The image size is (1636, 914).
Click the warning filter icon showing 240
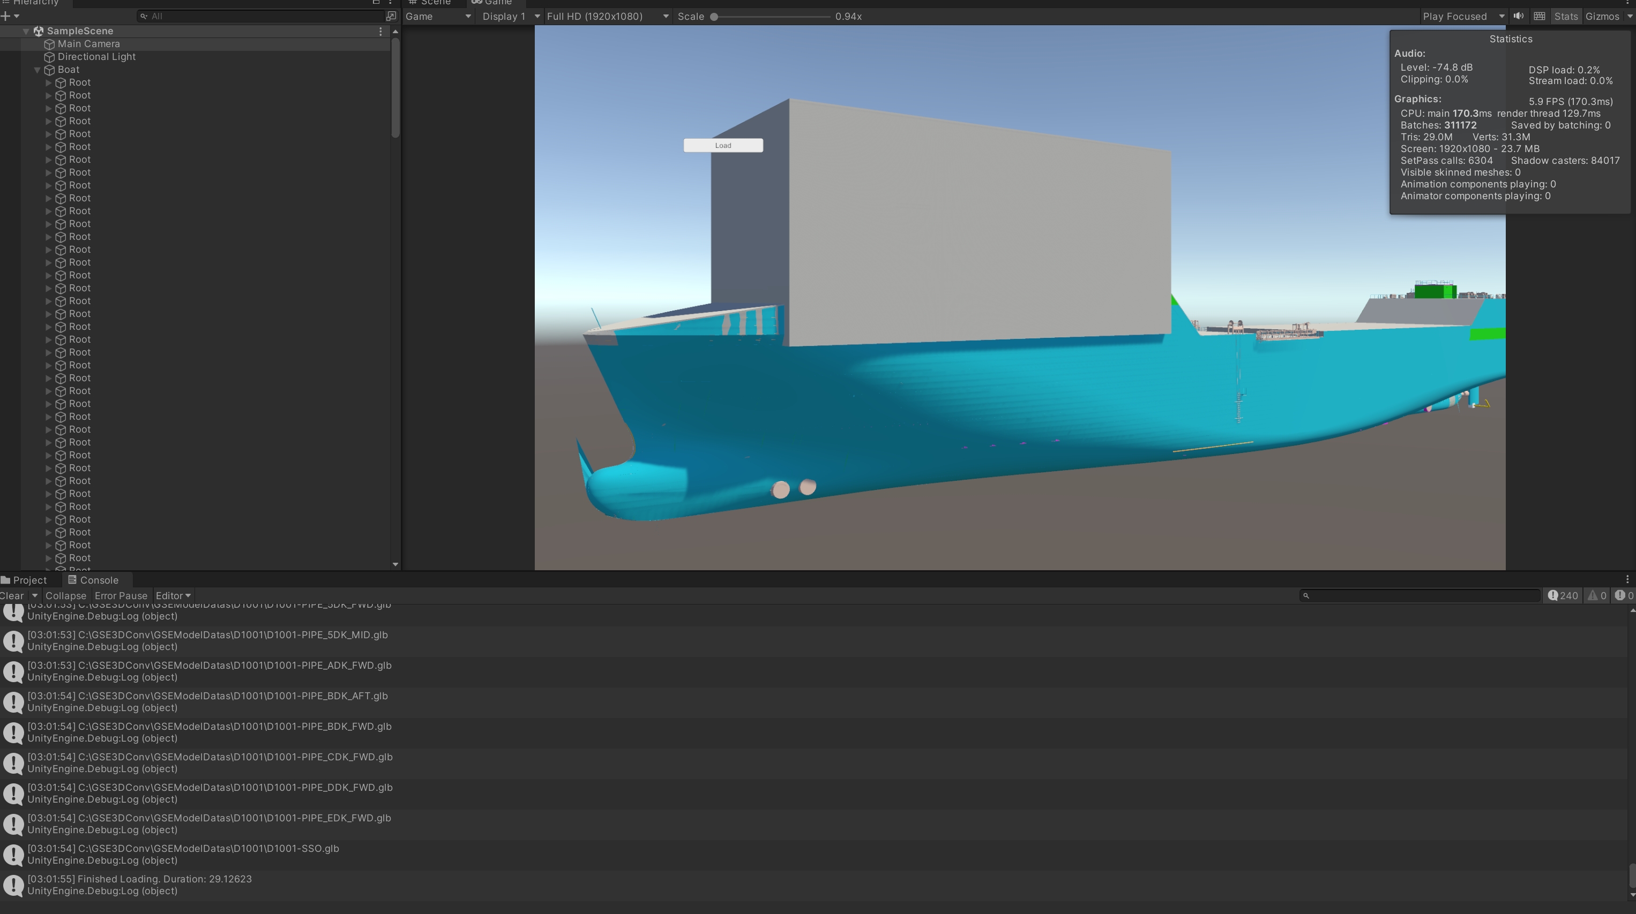(1563, 595)
